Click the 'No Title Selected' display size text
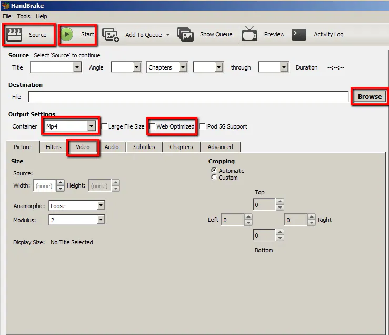The width and height of the screenshot is (389, 335). point(72,242)
